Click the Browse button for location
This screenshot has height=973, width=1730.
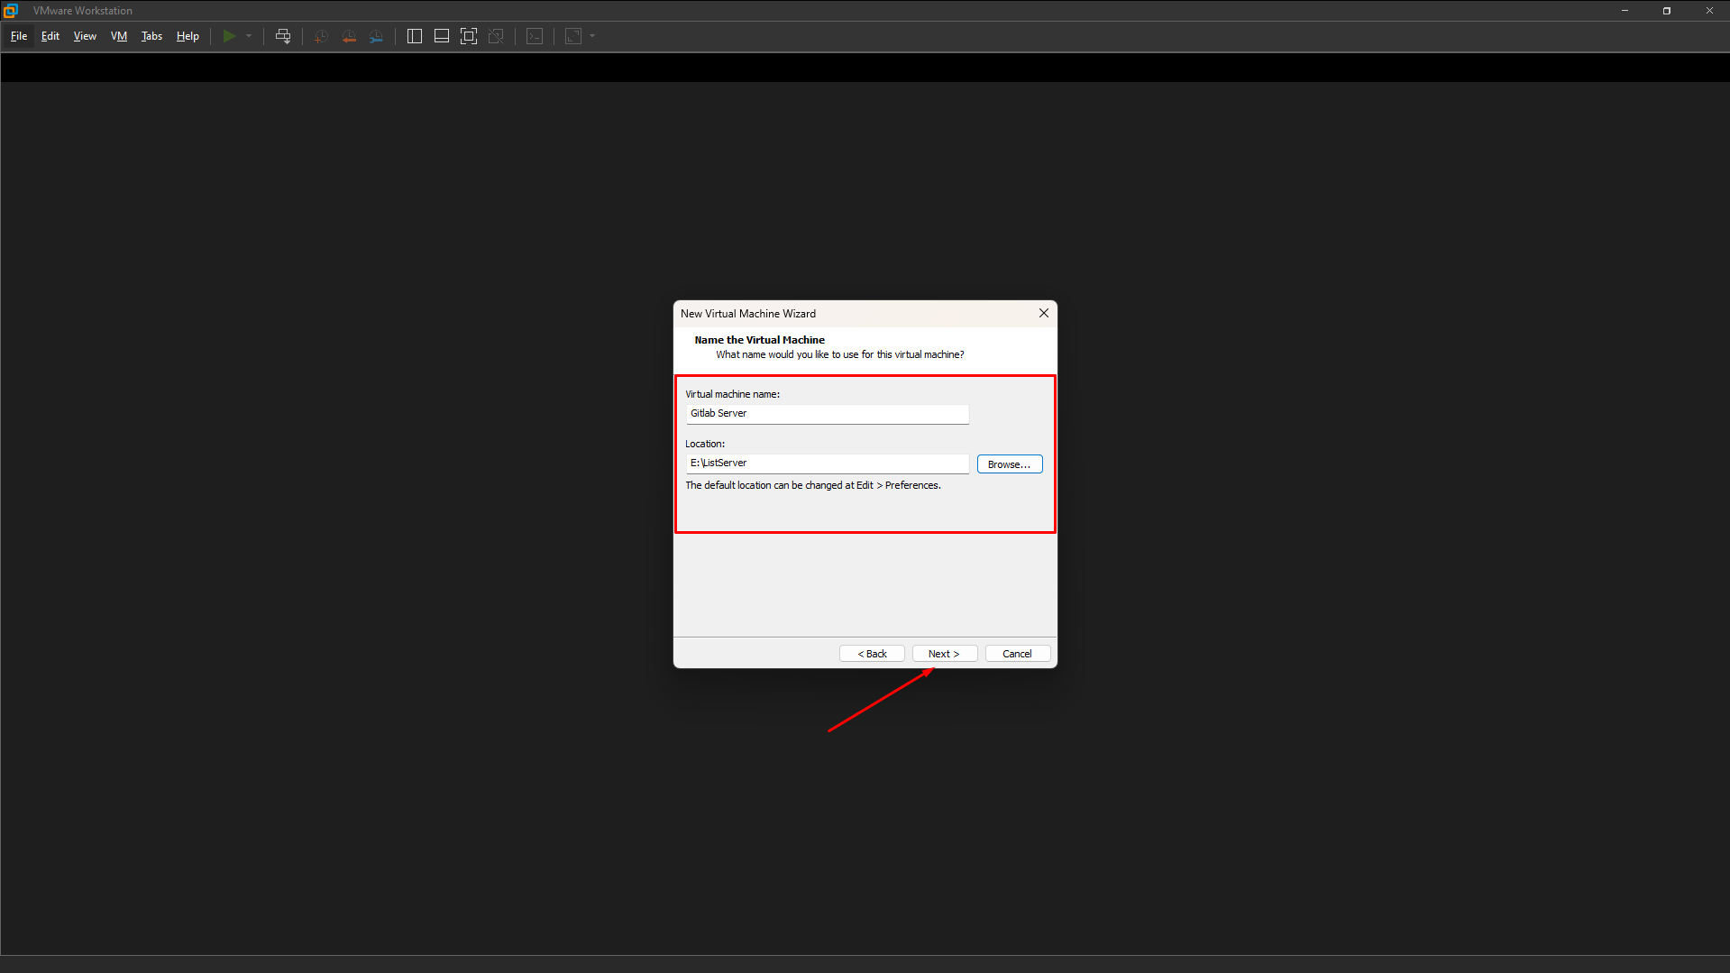(1009, 464)
